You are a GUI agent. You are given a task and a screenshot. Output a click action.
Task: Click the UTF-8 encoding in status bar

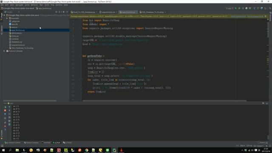click(249, 146)
